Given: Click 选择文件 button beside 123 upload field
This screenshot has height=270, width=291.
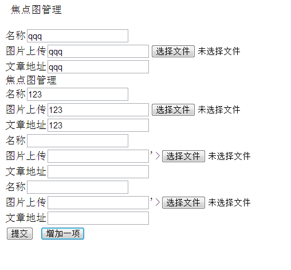Looking at the screenshot, I should point(173,109).
